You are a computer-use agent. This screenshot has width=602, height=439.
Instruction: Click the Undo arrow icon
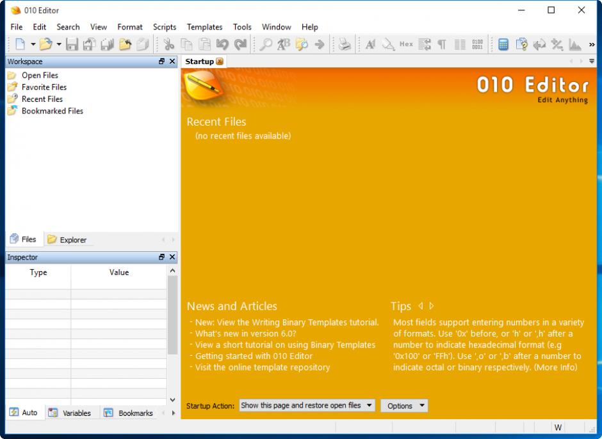pyautogui.click(x=222, y=44)
